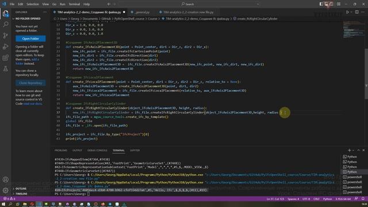
Task: Toggle the secondary side bar layout icon
Action: tap(331, 4)
